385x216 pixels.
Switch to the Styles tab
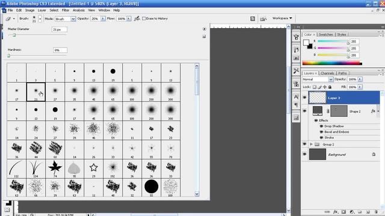pyautogui.click(x=341, y=35)
